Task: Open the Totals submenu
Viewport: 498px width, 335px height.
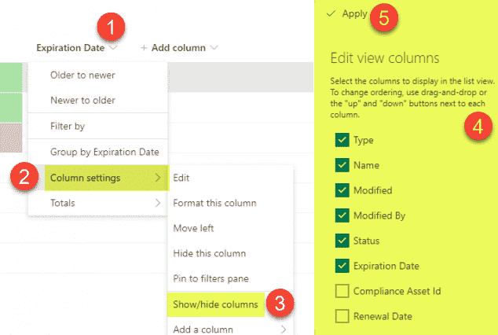Action: pos(98,204)
